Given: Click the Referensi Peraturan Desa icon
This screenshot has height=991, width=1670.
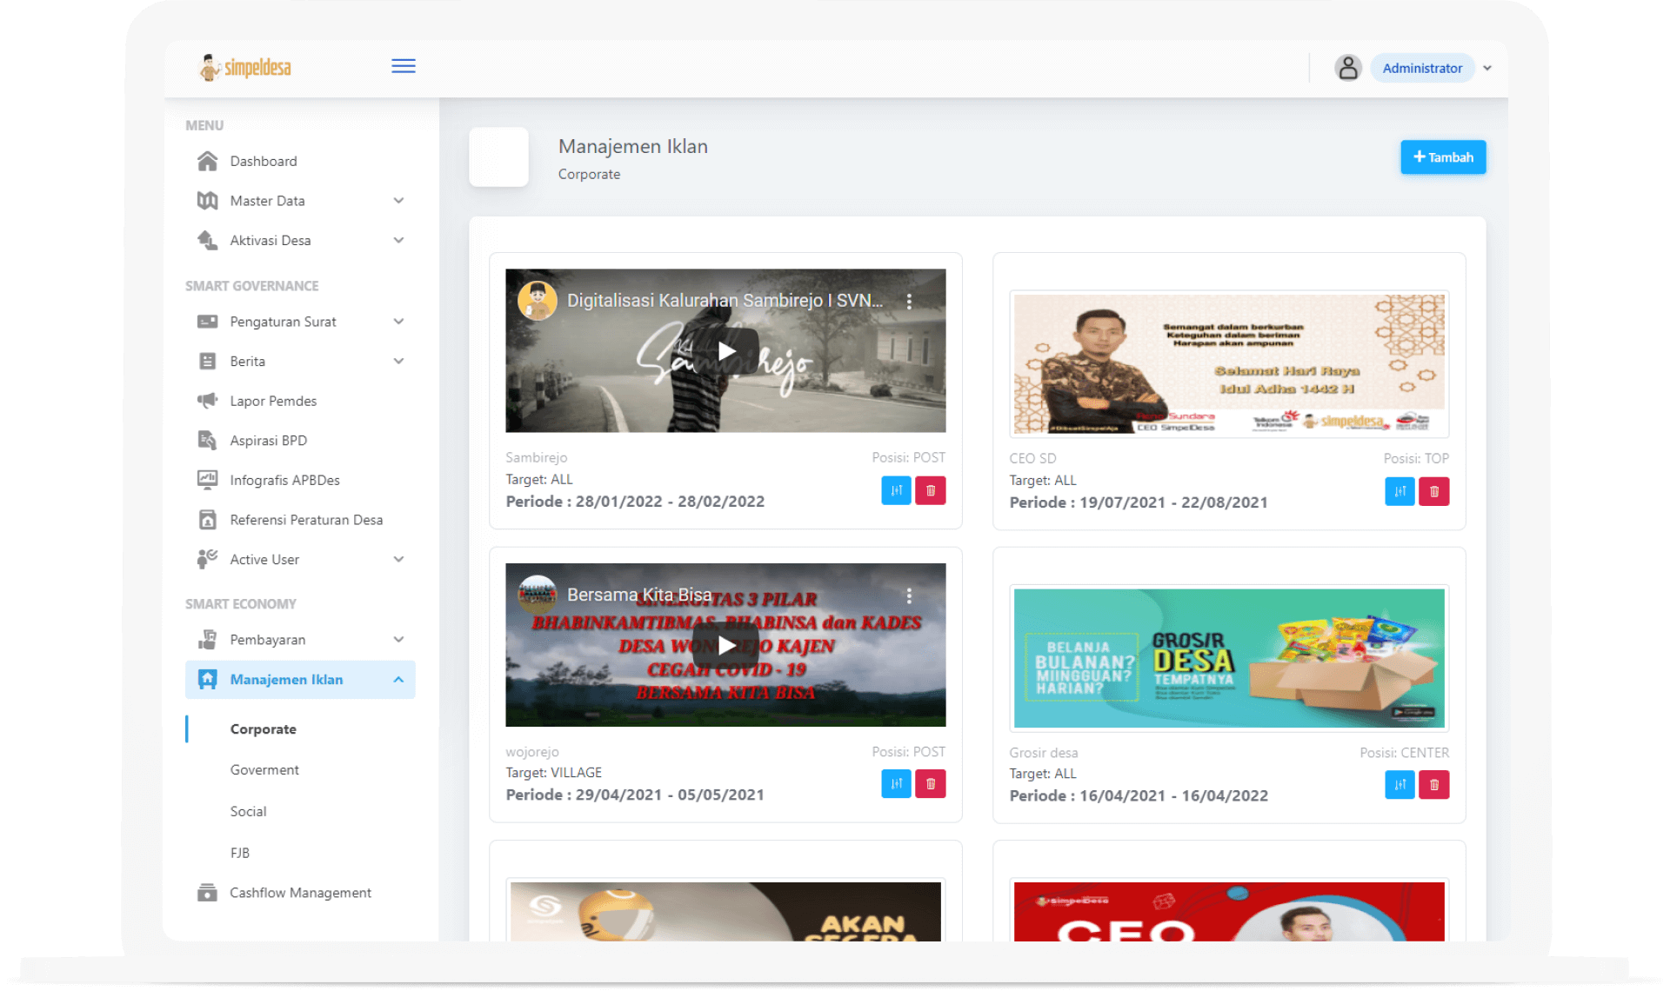Looking at the screenshot, I should click(207, 520).
